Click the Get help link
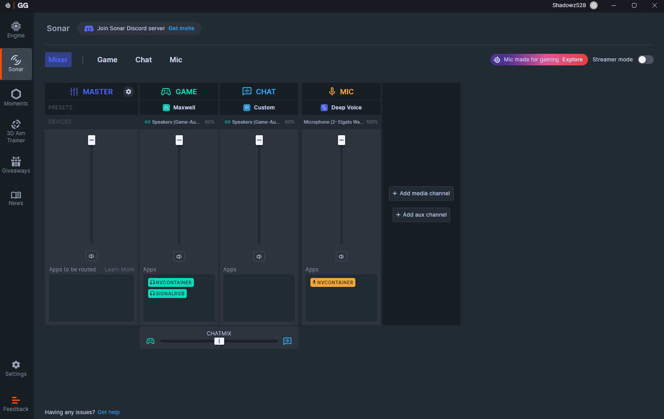The image size is (664, 419). 109,412
